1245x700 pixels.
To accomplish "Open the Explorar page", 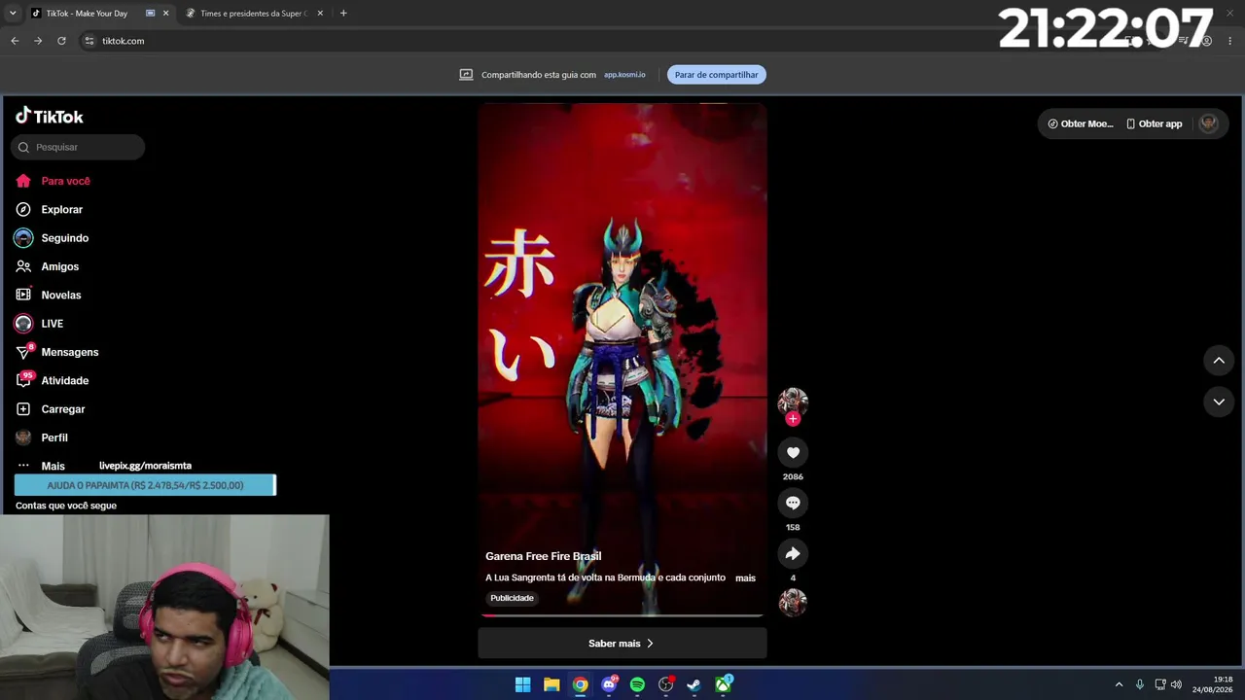I will pos(50,209).
